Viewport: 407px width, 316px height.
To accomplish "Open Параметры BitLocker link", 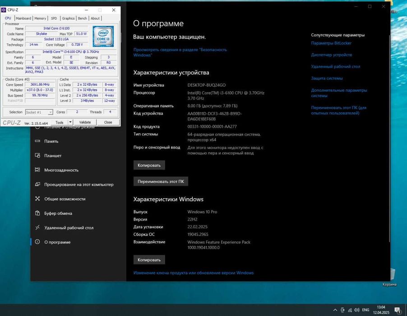I will (x=331, y=43).
